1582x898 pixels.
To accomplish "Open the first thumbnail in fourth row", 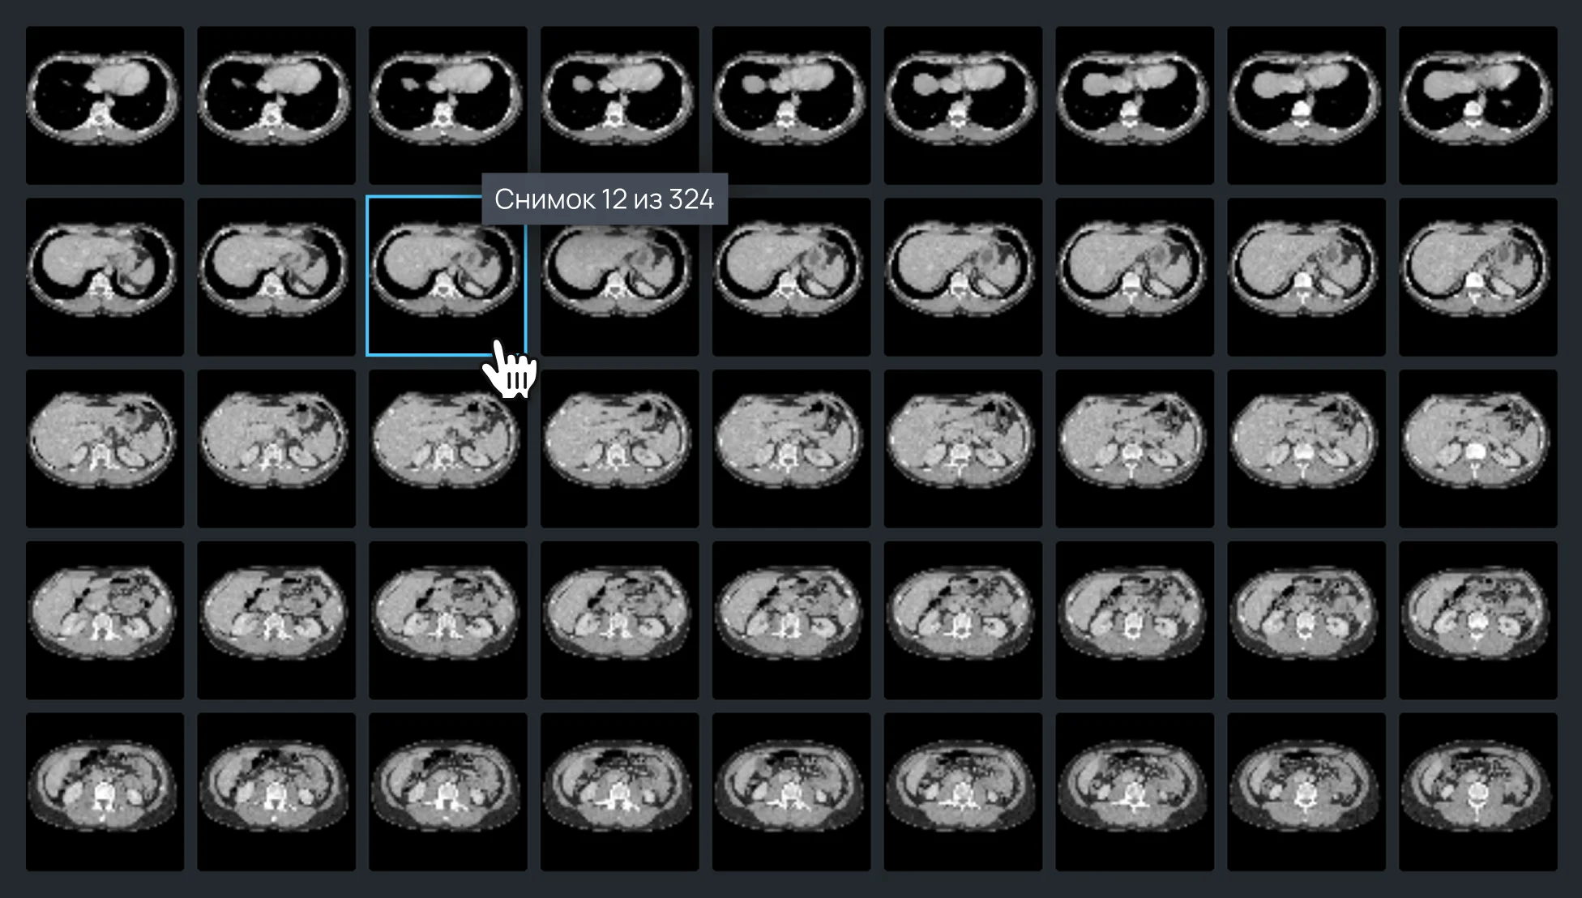I will coord(105,621).
